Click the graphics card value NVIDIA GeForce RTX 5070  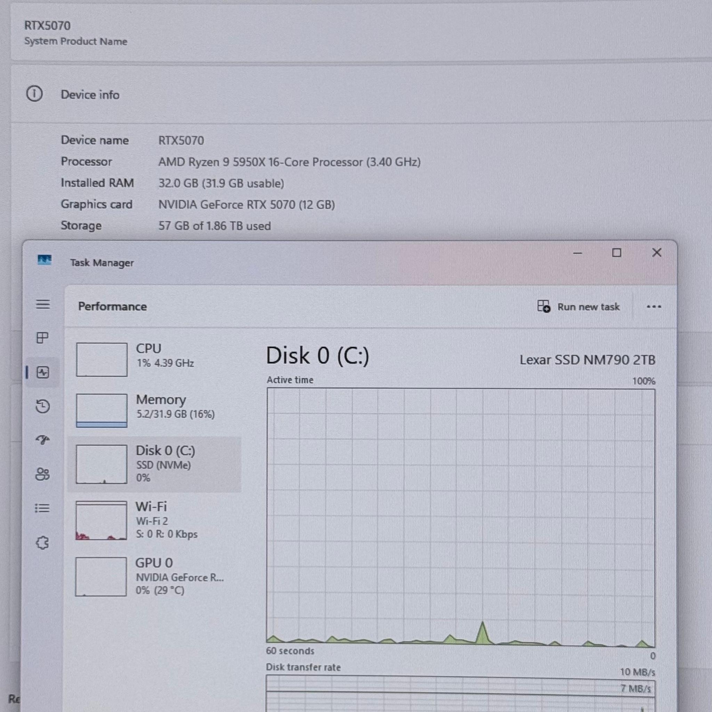point(246,204)
